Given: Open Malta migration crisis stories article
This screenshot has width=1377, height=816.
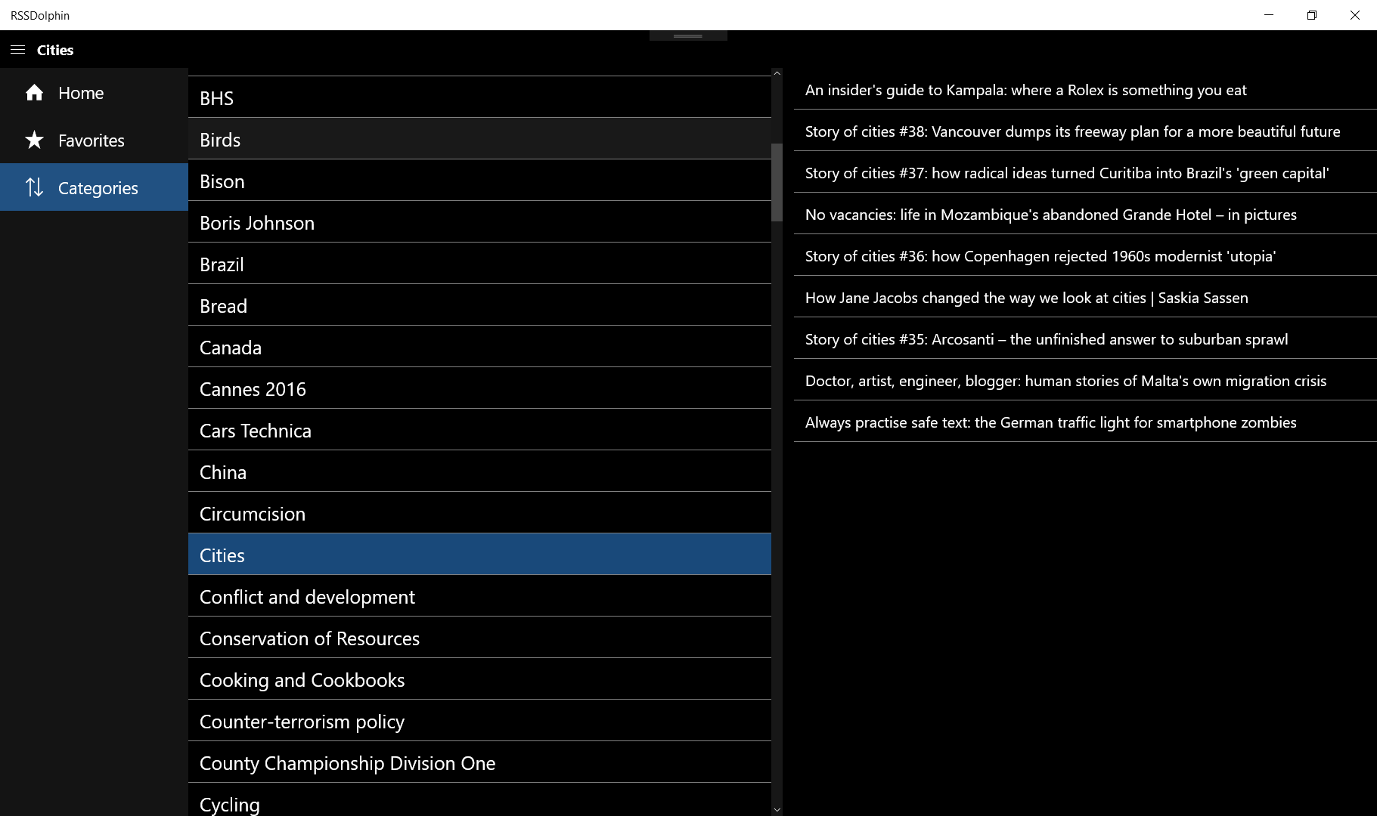Looking at the screenshot, I should [x=1085, y=380].
